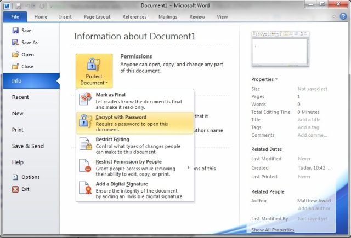Click the Mark as Final icon
Screen dimensions: 351x238
(x=86, y=99)
